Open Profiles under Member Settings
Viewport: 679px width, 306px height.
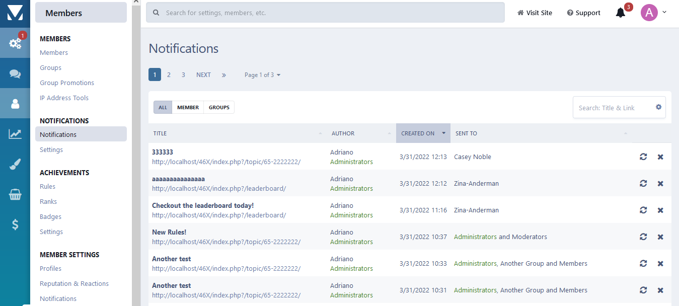(x=50, y=269)
